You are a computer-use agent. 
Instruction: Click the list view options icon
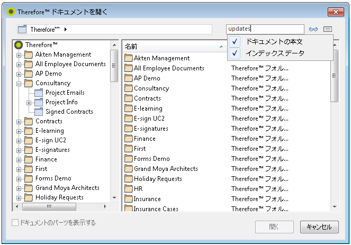(328, 29)
